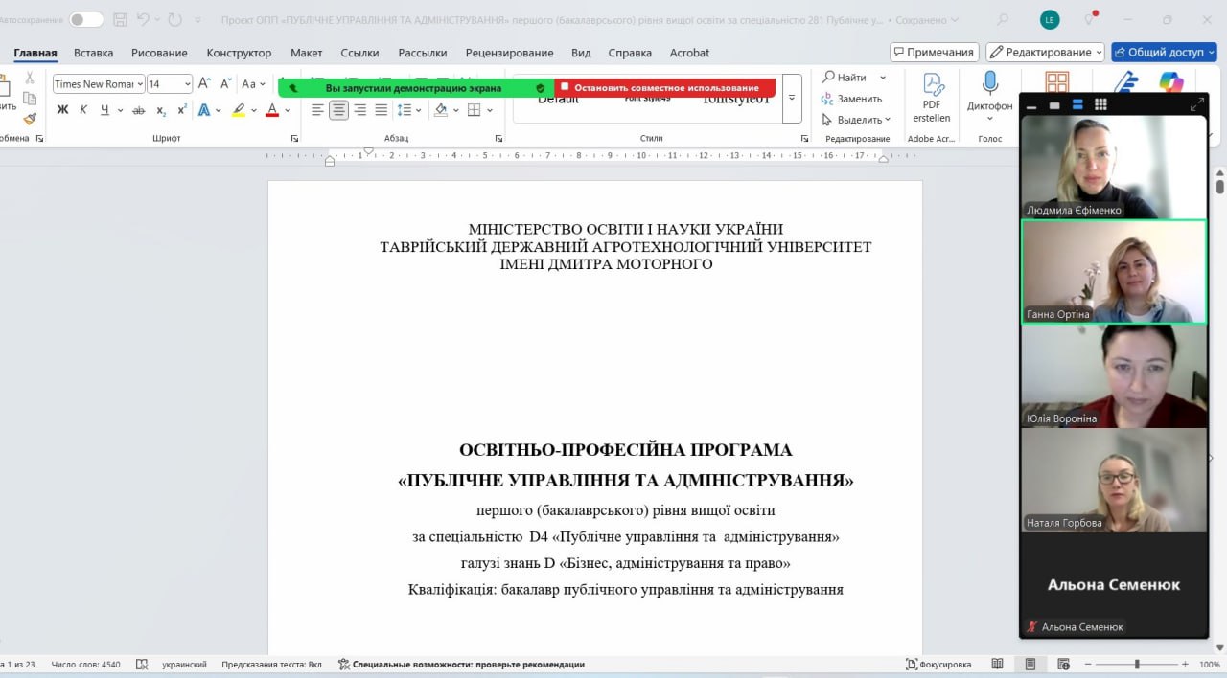Open Шрифт dialog launcher
The height and width of the screenshot is (678, 1227).
click(x=294, y=139)
